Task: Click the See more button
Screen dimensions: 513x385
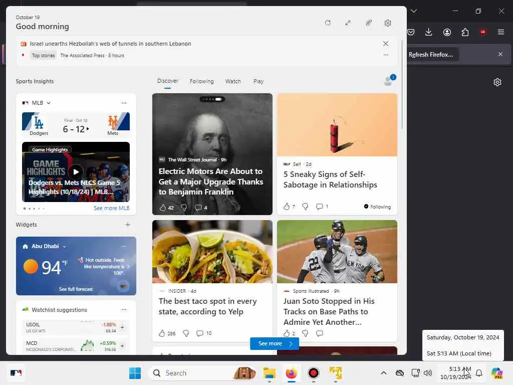Action: (x=275, y=343)
